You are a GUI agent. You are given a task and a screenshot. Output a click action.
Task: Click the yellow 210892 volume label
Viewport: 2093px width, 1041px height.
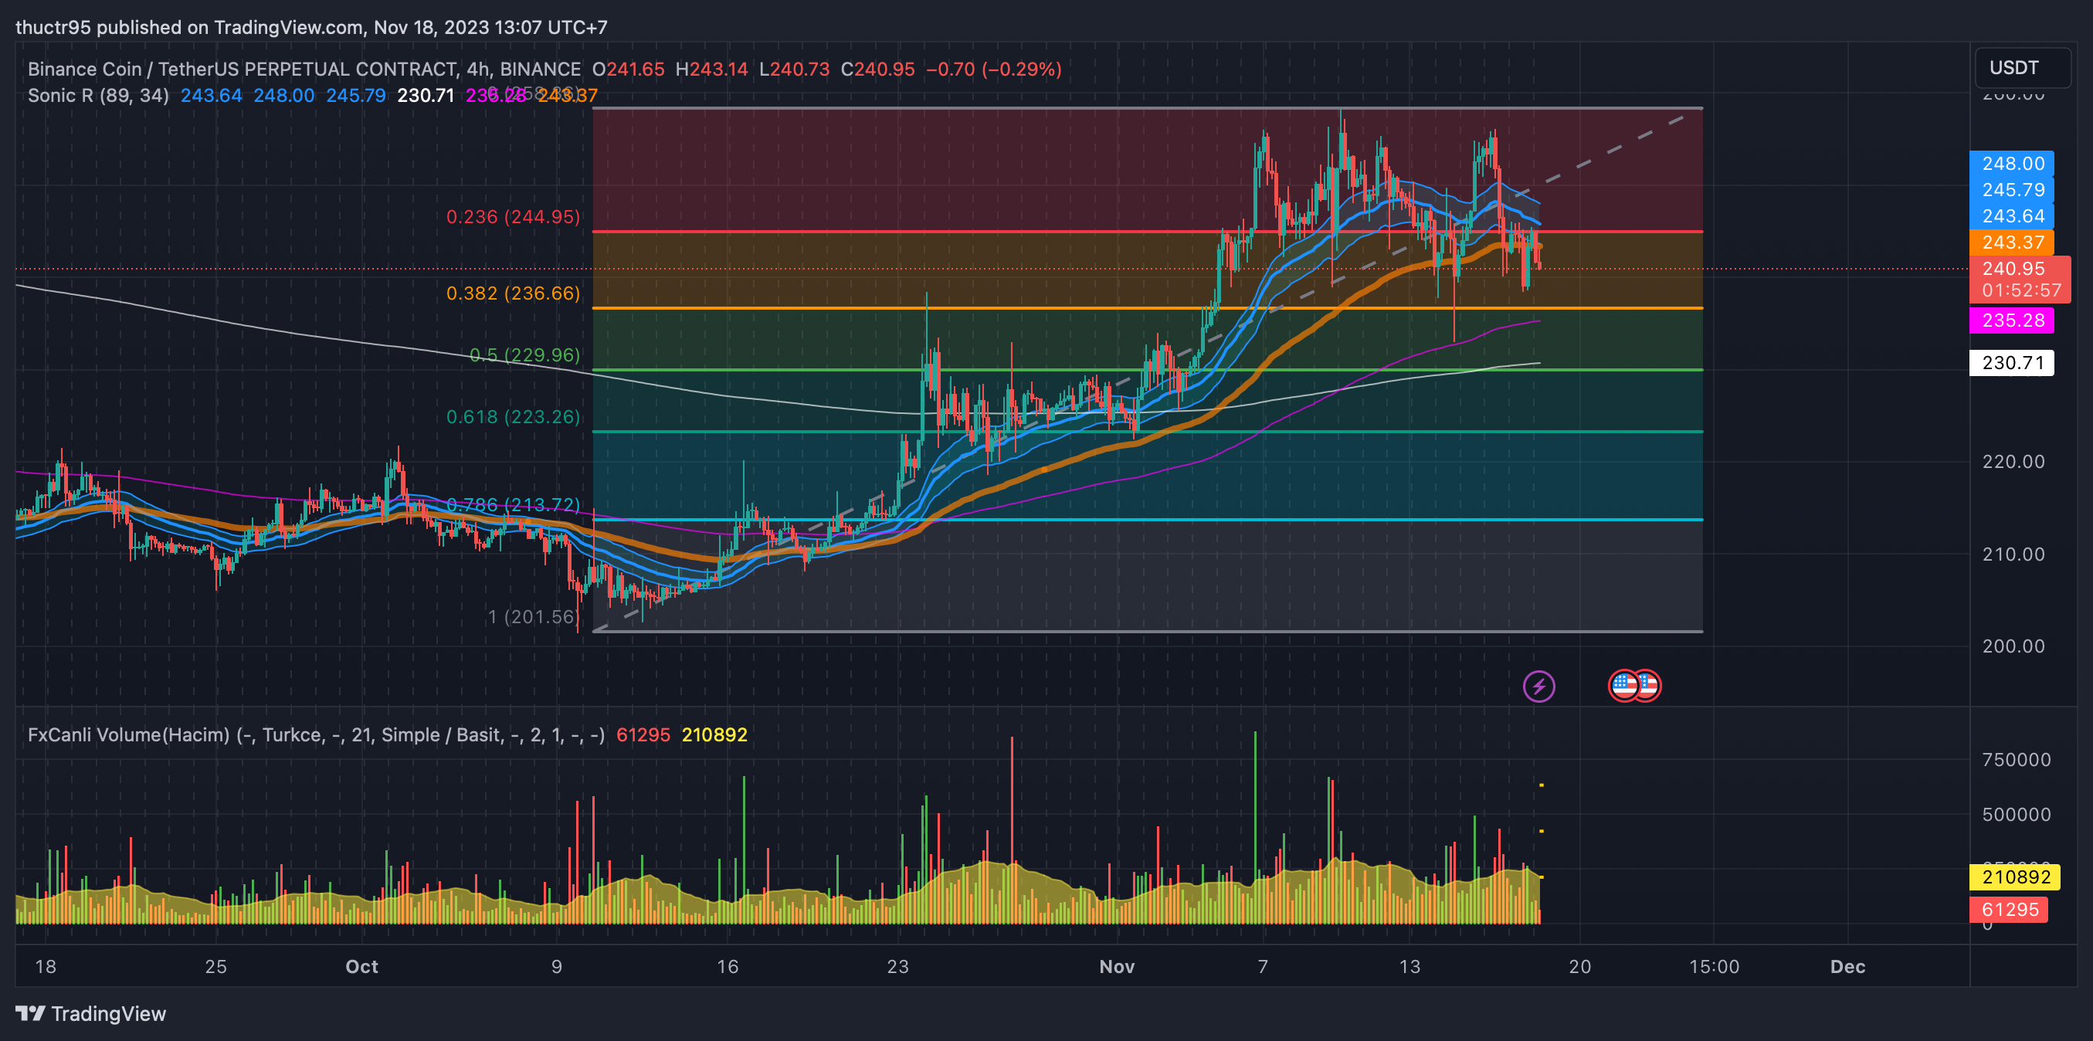(x=2015, y=877)
